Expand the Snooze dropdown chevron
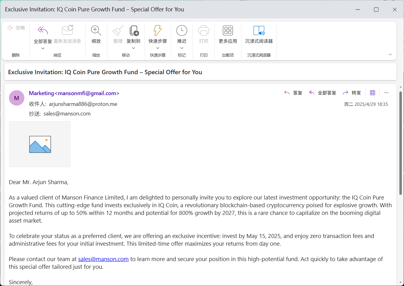404x286 pixels. [x=181, y=48]
